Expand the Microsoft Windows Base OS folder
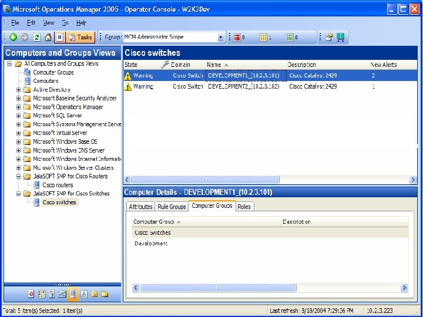 [18, 141]
